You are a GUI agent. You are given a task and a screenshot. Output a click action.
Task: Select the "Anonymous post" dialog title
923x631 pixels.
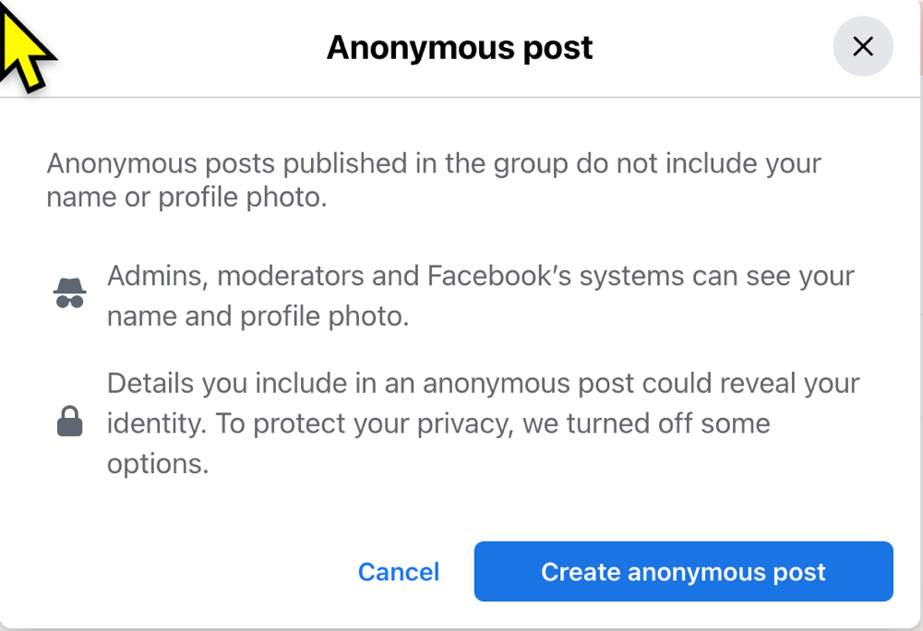click(460, 47)
